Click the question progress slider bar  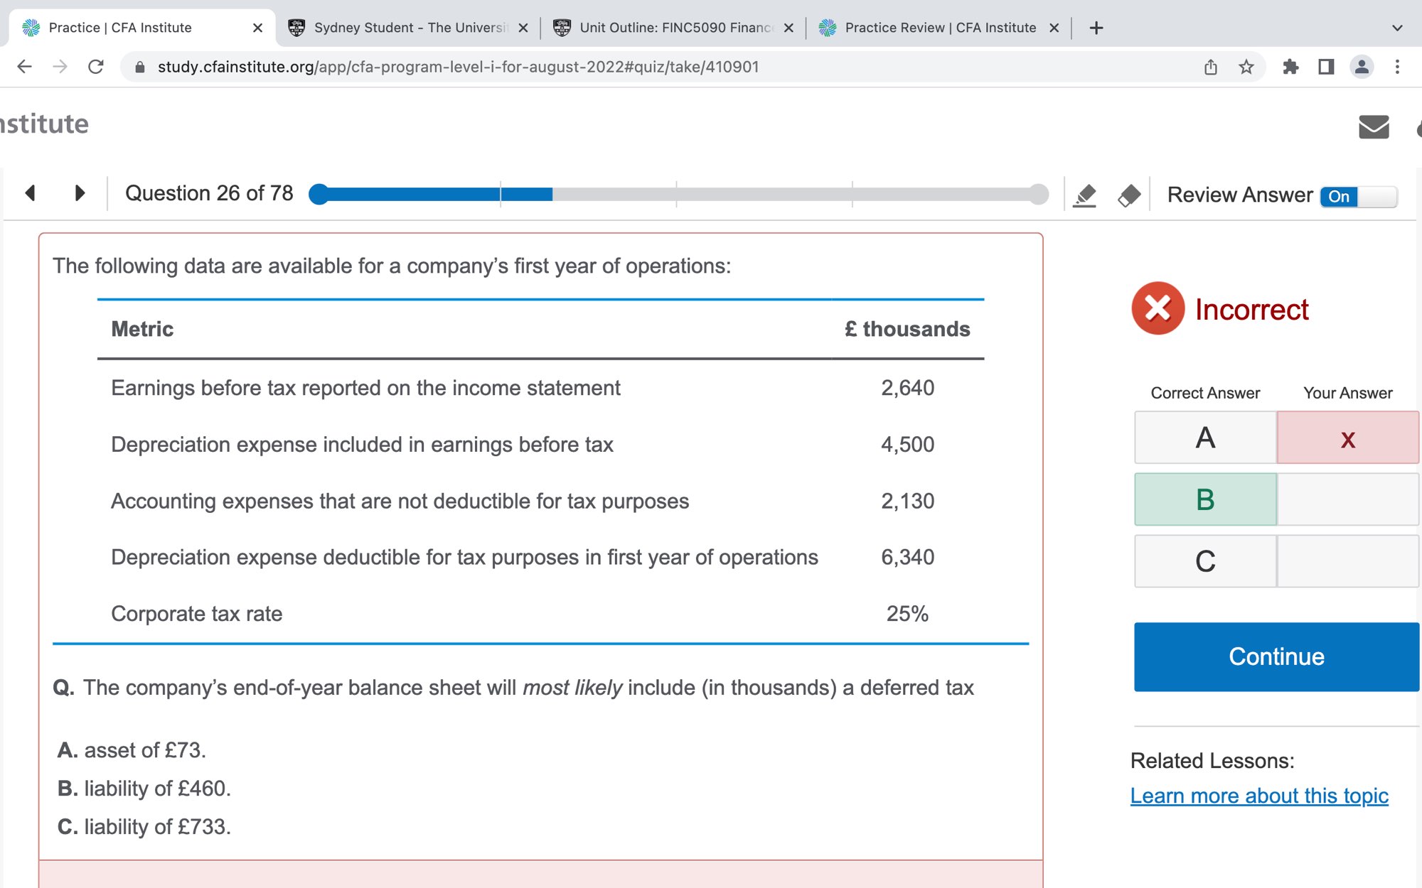coord(679,194)
